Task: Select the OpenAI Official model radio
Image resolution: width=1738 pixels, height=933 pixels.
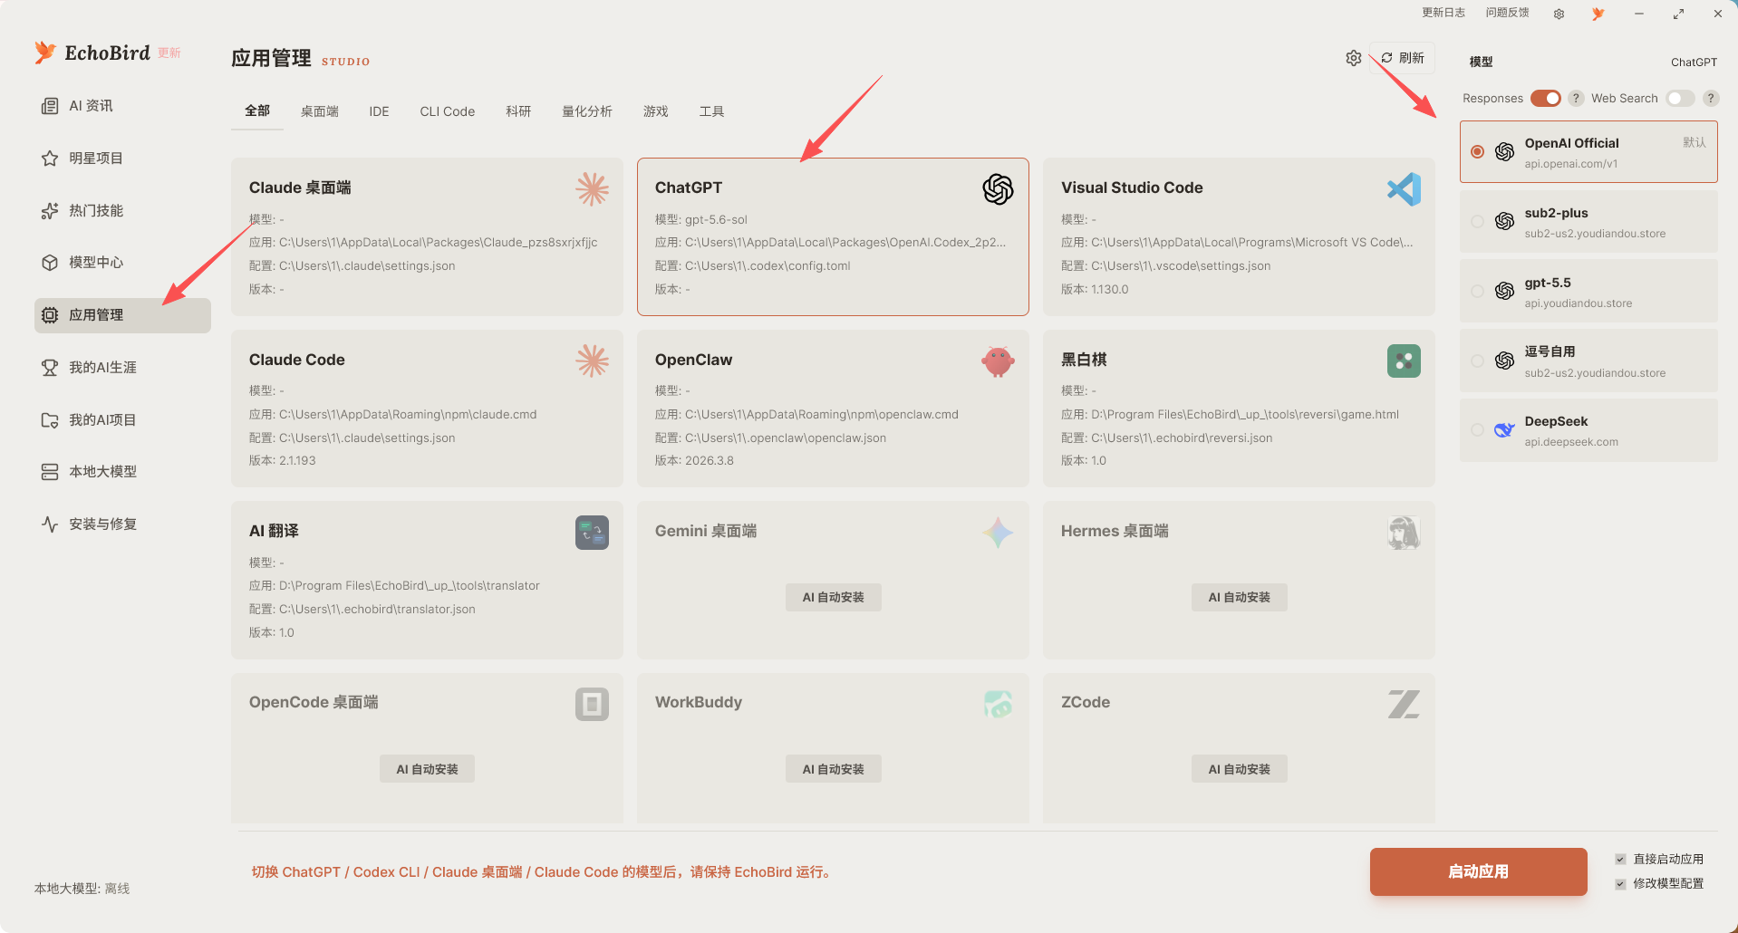Action: point(1477,152)
